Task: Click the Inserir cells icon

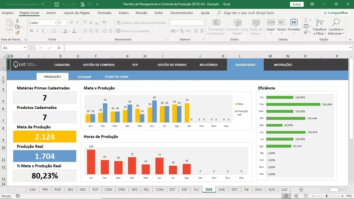Action: click(x=271, y=23)
